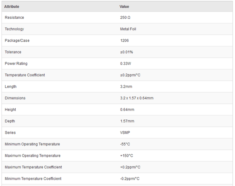The width and height of the screenshot is (235, 186).
Task: Click the VSMP series value
Action: (125, 133)
